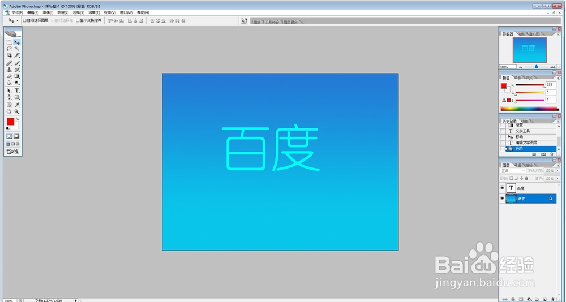The height and width of the screenshot is (302, 566).
Task: Reset default foreground and background colors
Action: (x=8, y=128)
